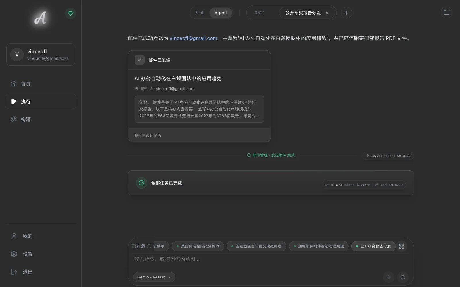The width and height of the screenshot is (460, 287).
Task: Open the email body preview box
Action: click(x=199, y=109)
